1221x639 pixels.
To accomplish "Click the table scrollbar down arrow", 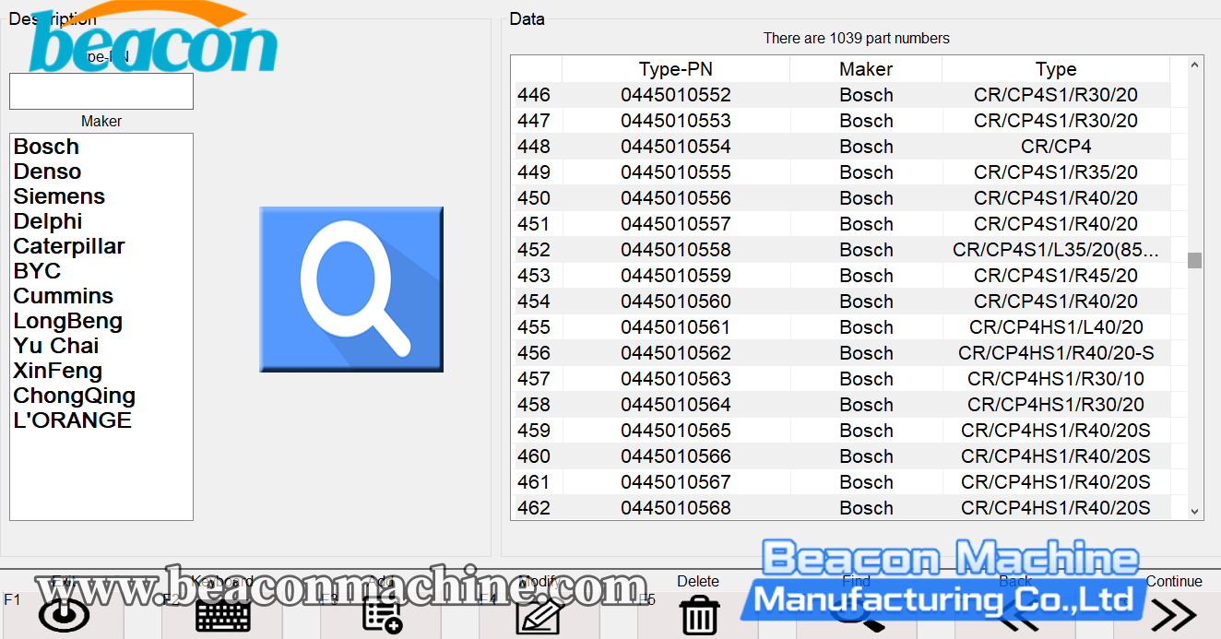I will [x=1195, y=511].
